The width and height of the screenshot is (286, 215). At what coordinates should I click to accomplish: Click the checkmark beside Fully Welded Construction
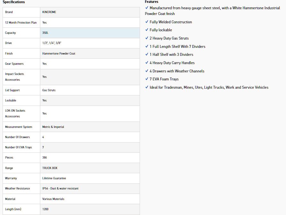pos(147,22)
